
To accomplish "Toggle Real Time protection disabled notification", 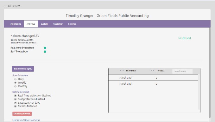I will coord(15,96).
